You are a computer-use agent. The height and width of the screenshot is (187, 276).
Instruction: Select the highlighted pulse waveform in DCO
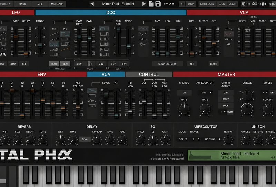click(x=65, y=33)
